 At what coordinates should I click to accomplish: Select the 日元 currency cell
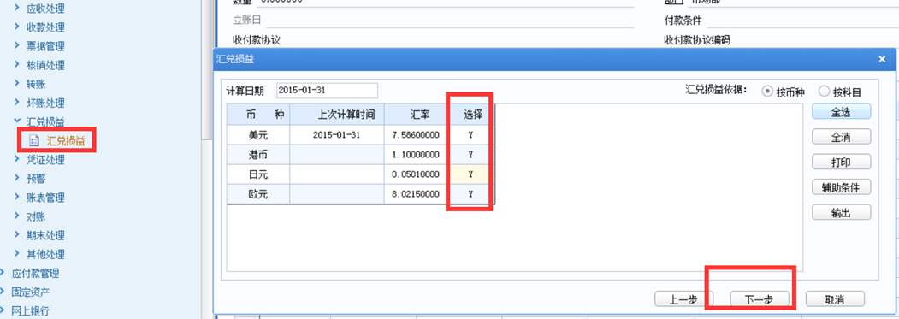(x=258, y=174)
